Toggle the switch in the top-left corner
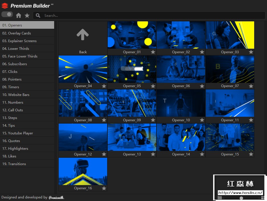The image size is (267, 201). tap(7, 14)
